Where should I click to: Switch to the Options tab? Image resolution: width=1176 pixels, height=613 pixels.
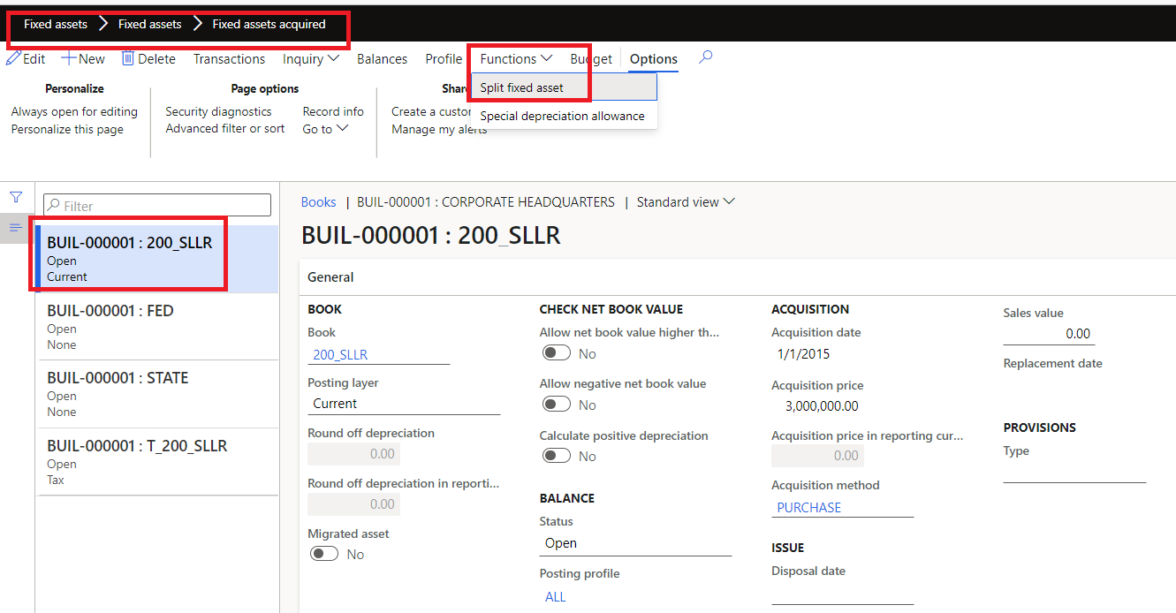653,58
